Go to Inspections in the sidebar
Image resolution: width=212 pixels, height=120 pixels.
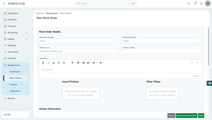(x=15, y=91)
